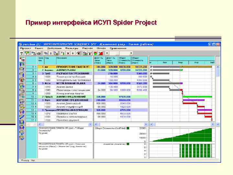Select the task Принятие решения
Image resolution: width=233 pixels, height=175 pixels.
pos(68,120)
